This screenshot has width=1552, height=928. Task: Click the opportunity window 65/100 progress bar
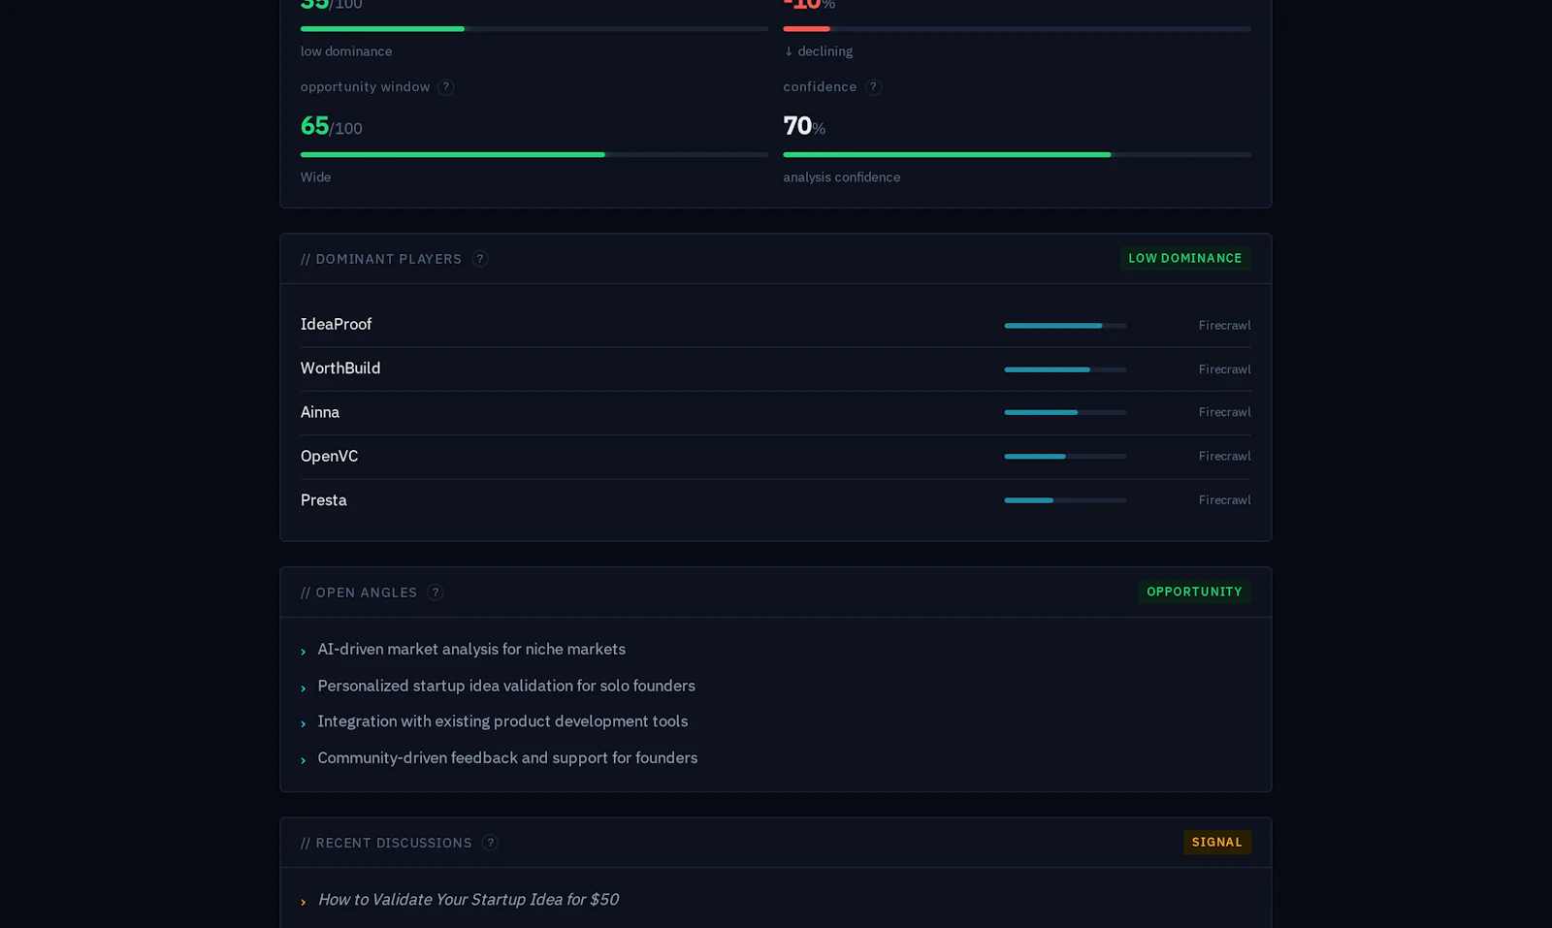(x=534, y=154)
